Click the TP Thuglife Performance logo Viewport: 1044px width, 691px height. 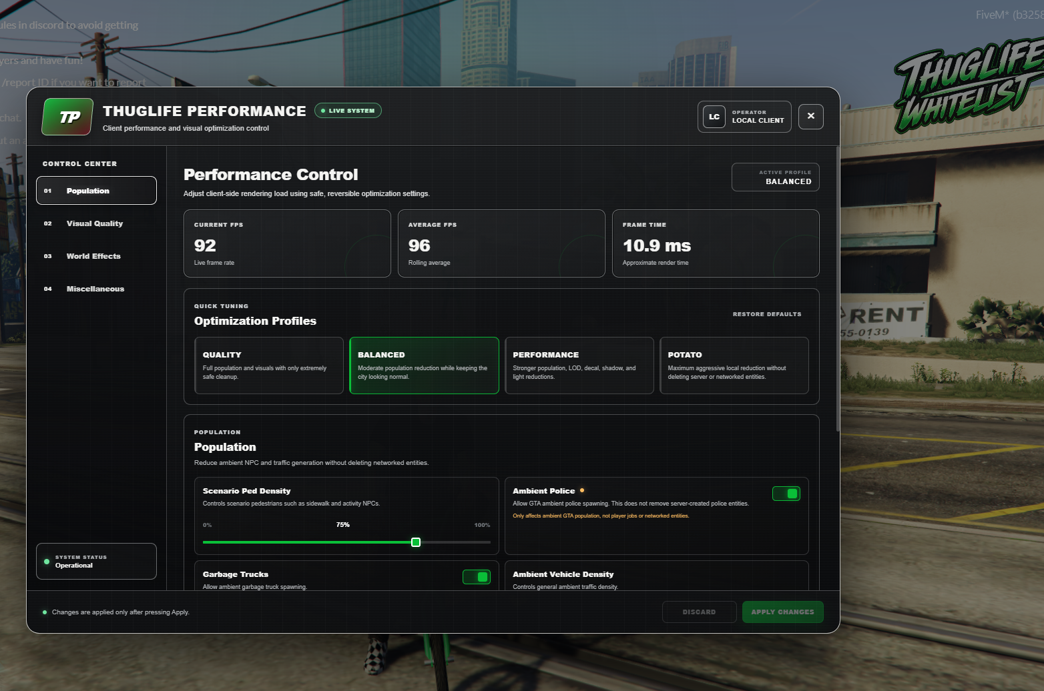click(x=67, y=117)
